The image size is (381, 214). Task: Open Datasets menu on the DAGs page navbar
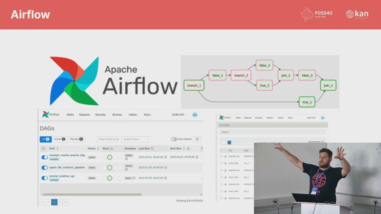pos(85,115)
